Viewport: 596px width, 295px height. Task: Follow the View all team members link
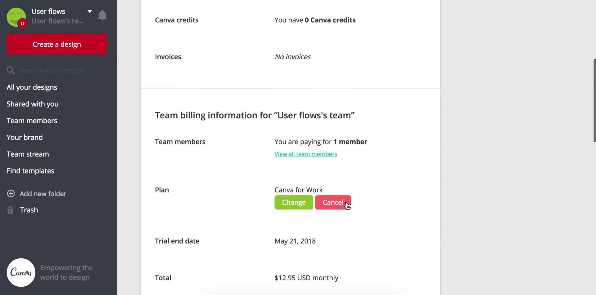coord(306,154)
